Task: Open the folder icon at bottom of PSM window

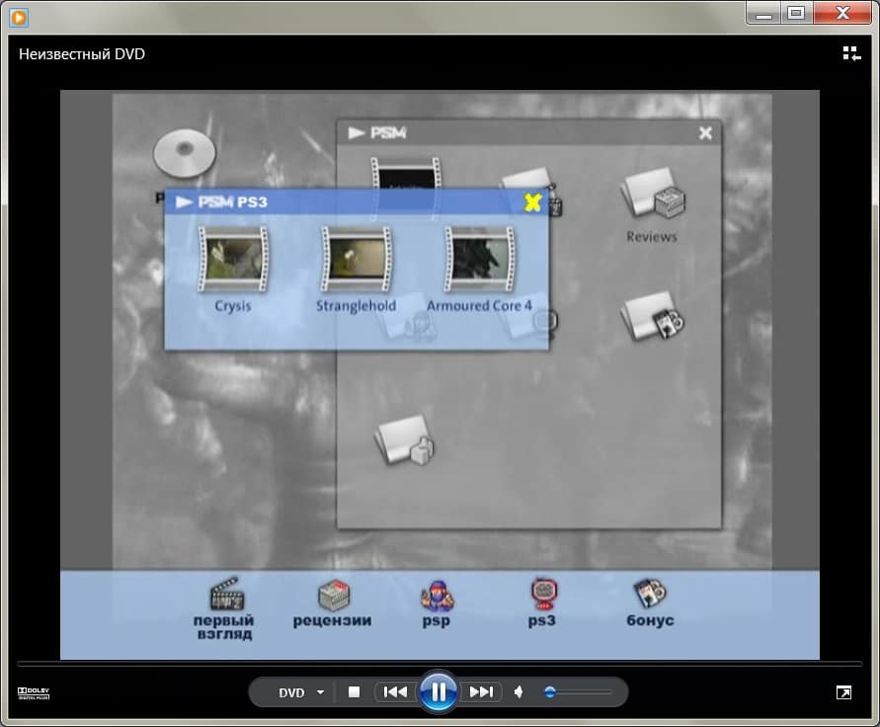Action: click(x=406, y=441)
